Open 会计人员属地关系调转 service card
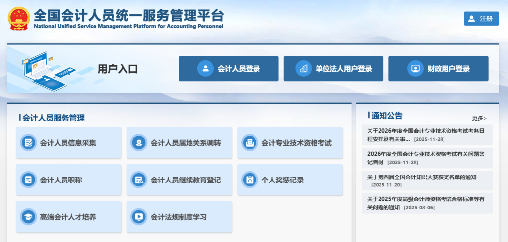Screen dimensions: 508x242 tap(179, 143)
